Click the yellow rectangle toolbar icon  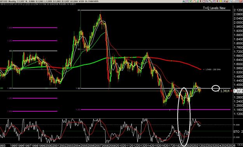point(220,1)
